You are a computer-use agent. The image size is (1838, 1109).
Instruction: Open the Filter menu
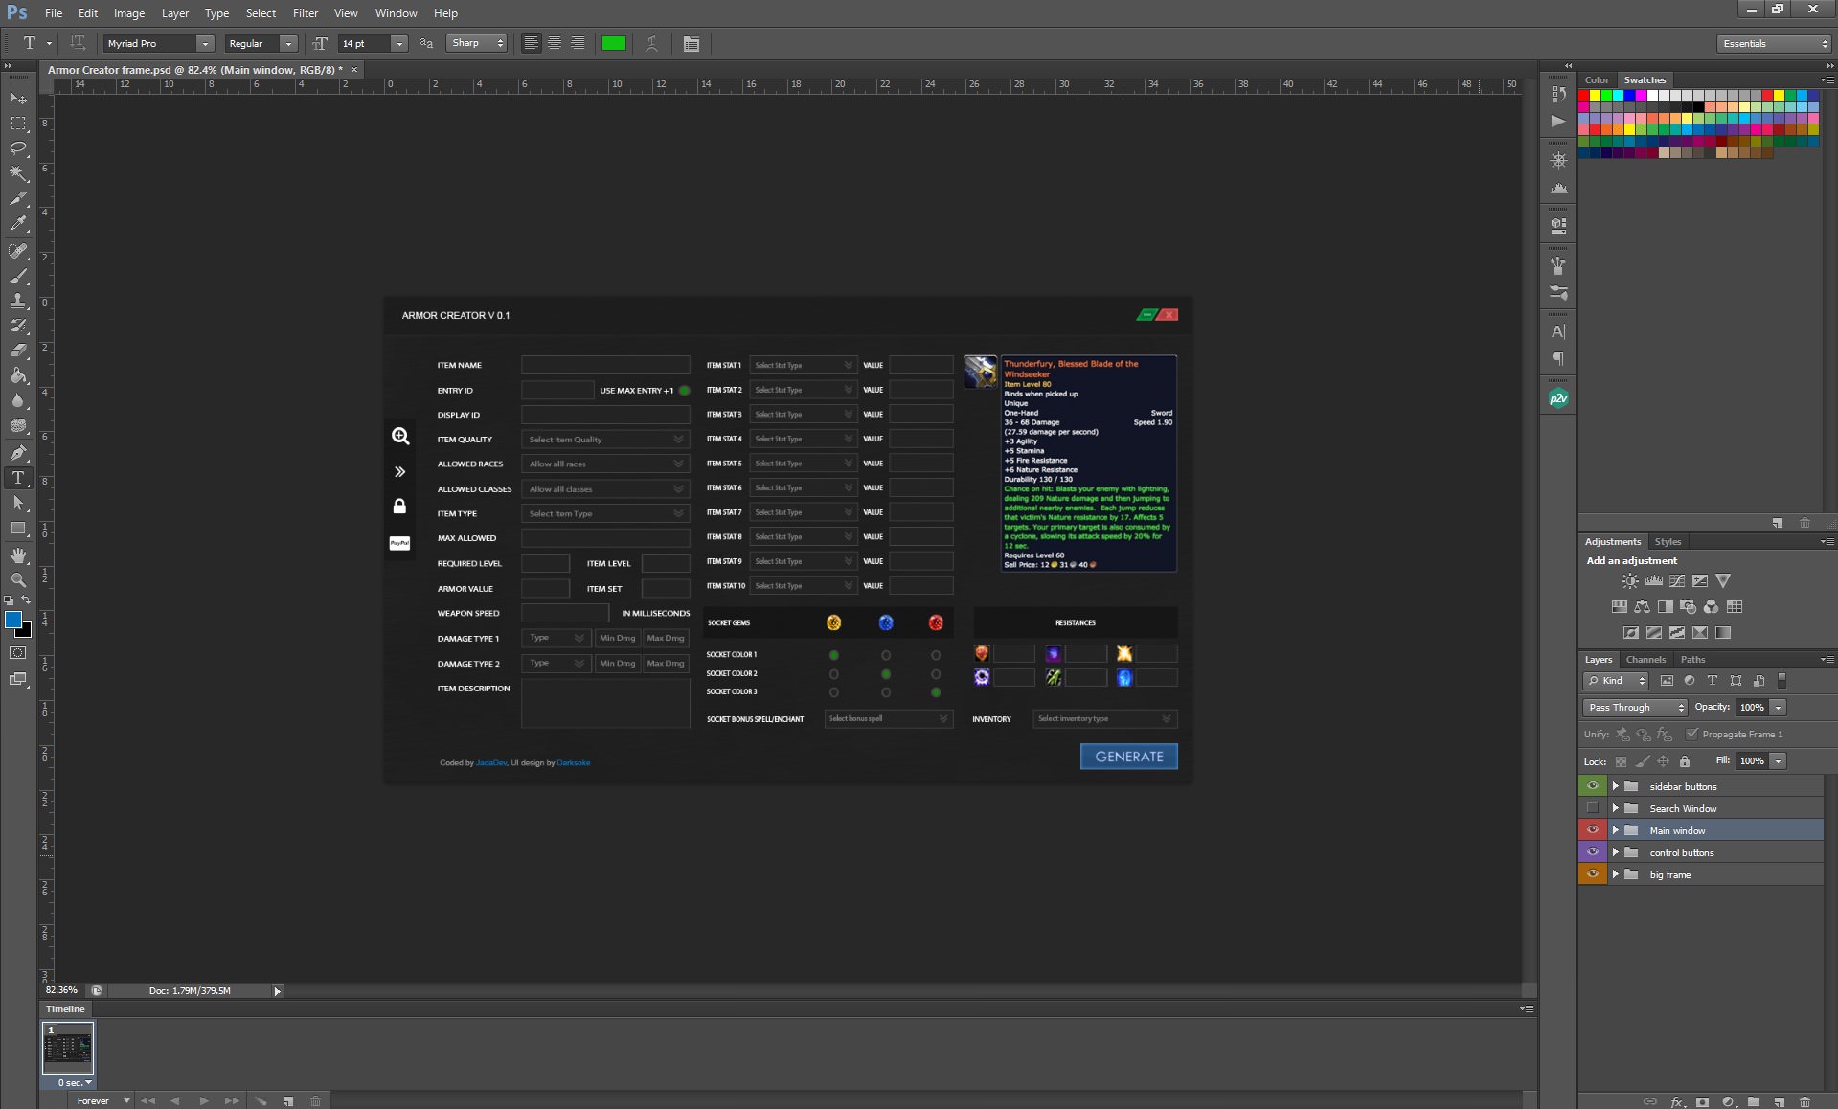(x=306, y=13)
